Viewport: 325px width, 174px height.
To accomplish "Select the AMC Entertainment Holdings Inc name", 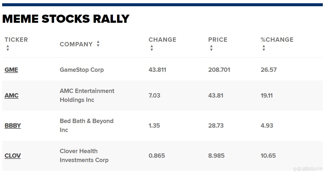I will 87,95.
